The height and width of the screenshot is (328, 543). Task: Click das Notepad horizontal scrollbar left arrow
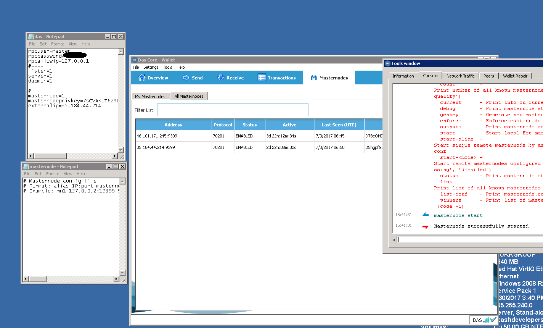tap(31, 156)
